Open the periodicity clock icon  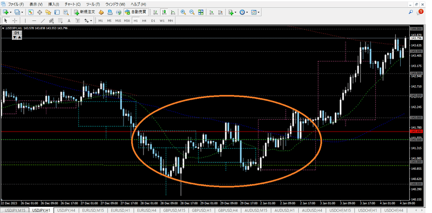tap(242, 12)
